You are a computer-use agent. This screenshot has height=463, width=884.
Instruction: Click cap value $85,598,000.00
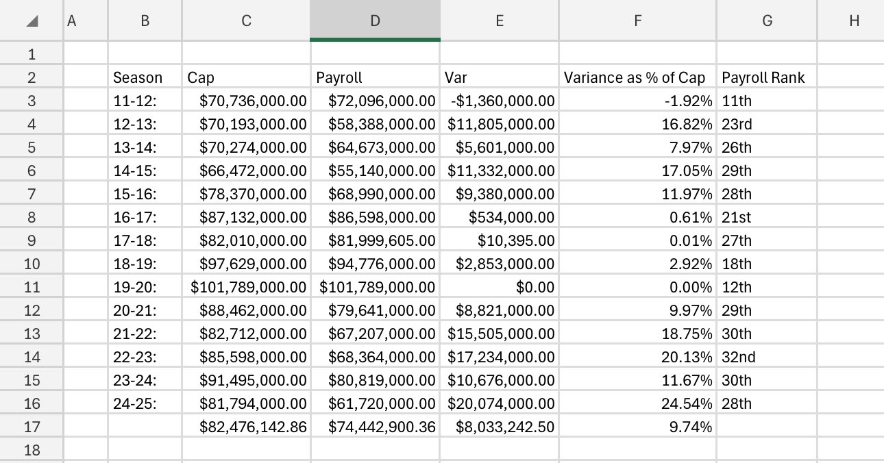pyautogui.click(x=246, y=357)
